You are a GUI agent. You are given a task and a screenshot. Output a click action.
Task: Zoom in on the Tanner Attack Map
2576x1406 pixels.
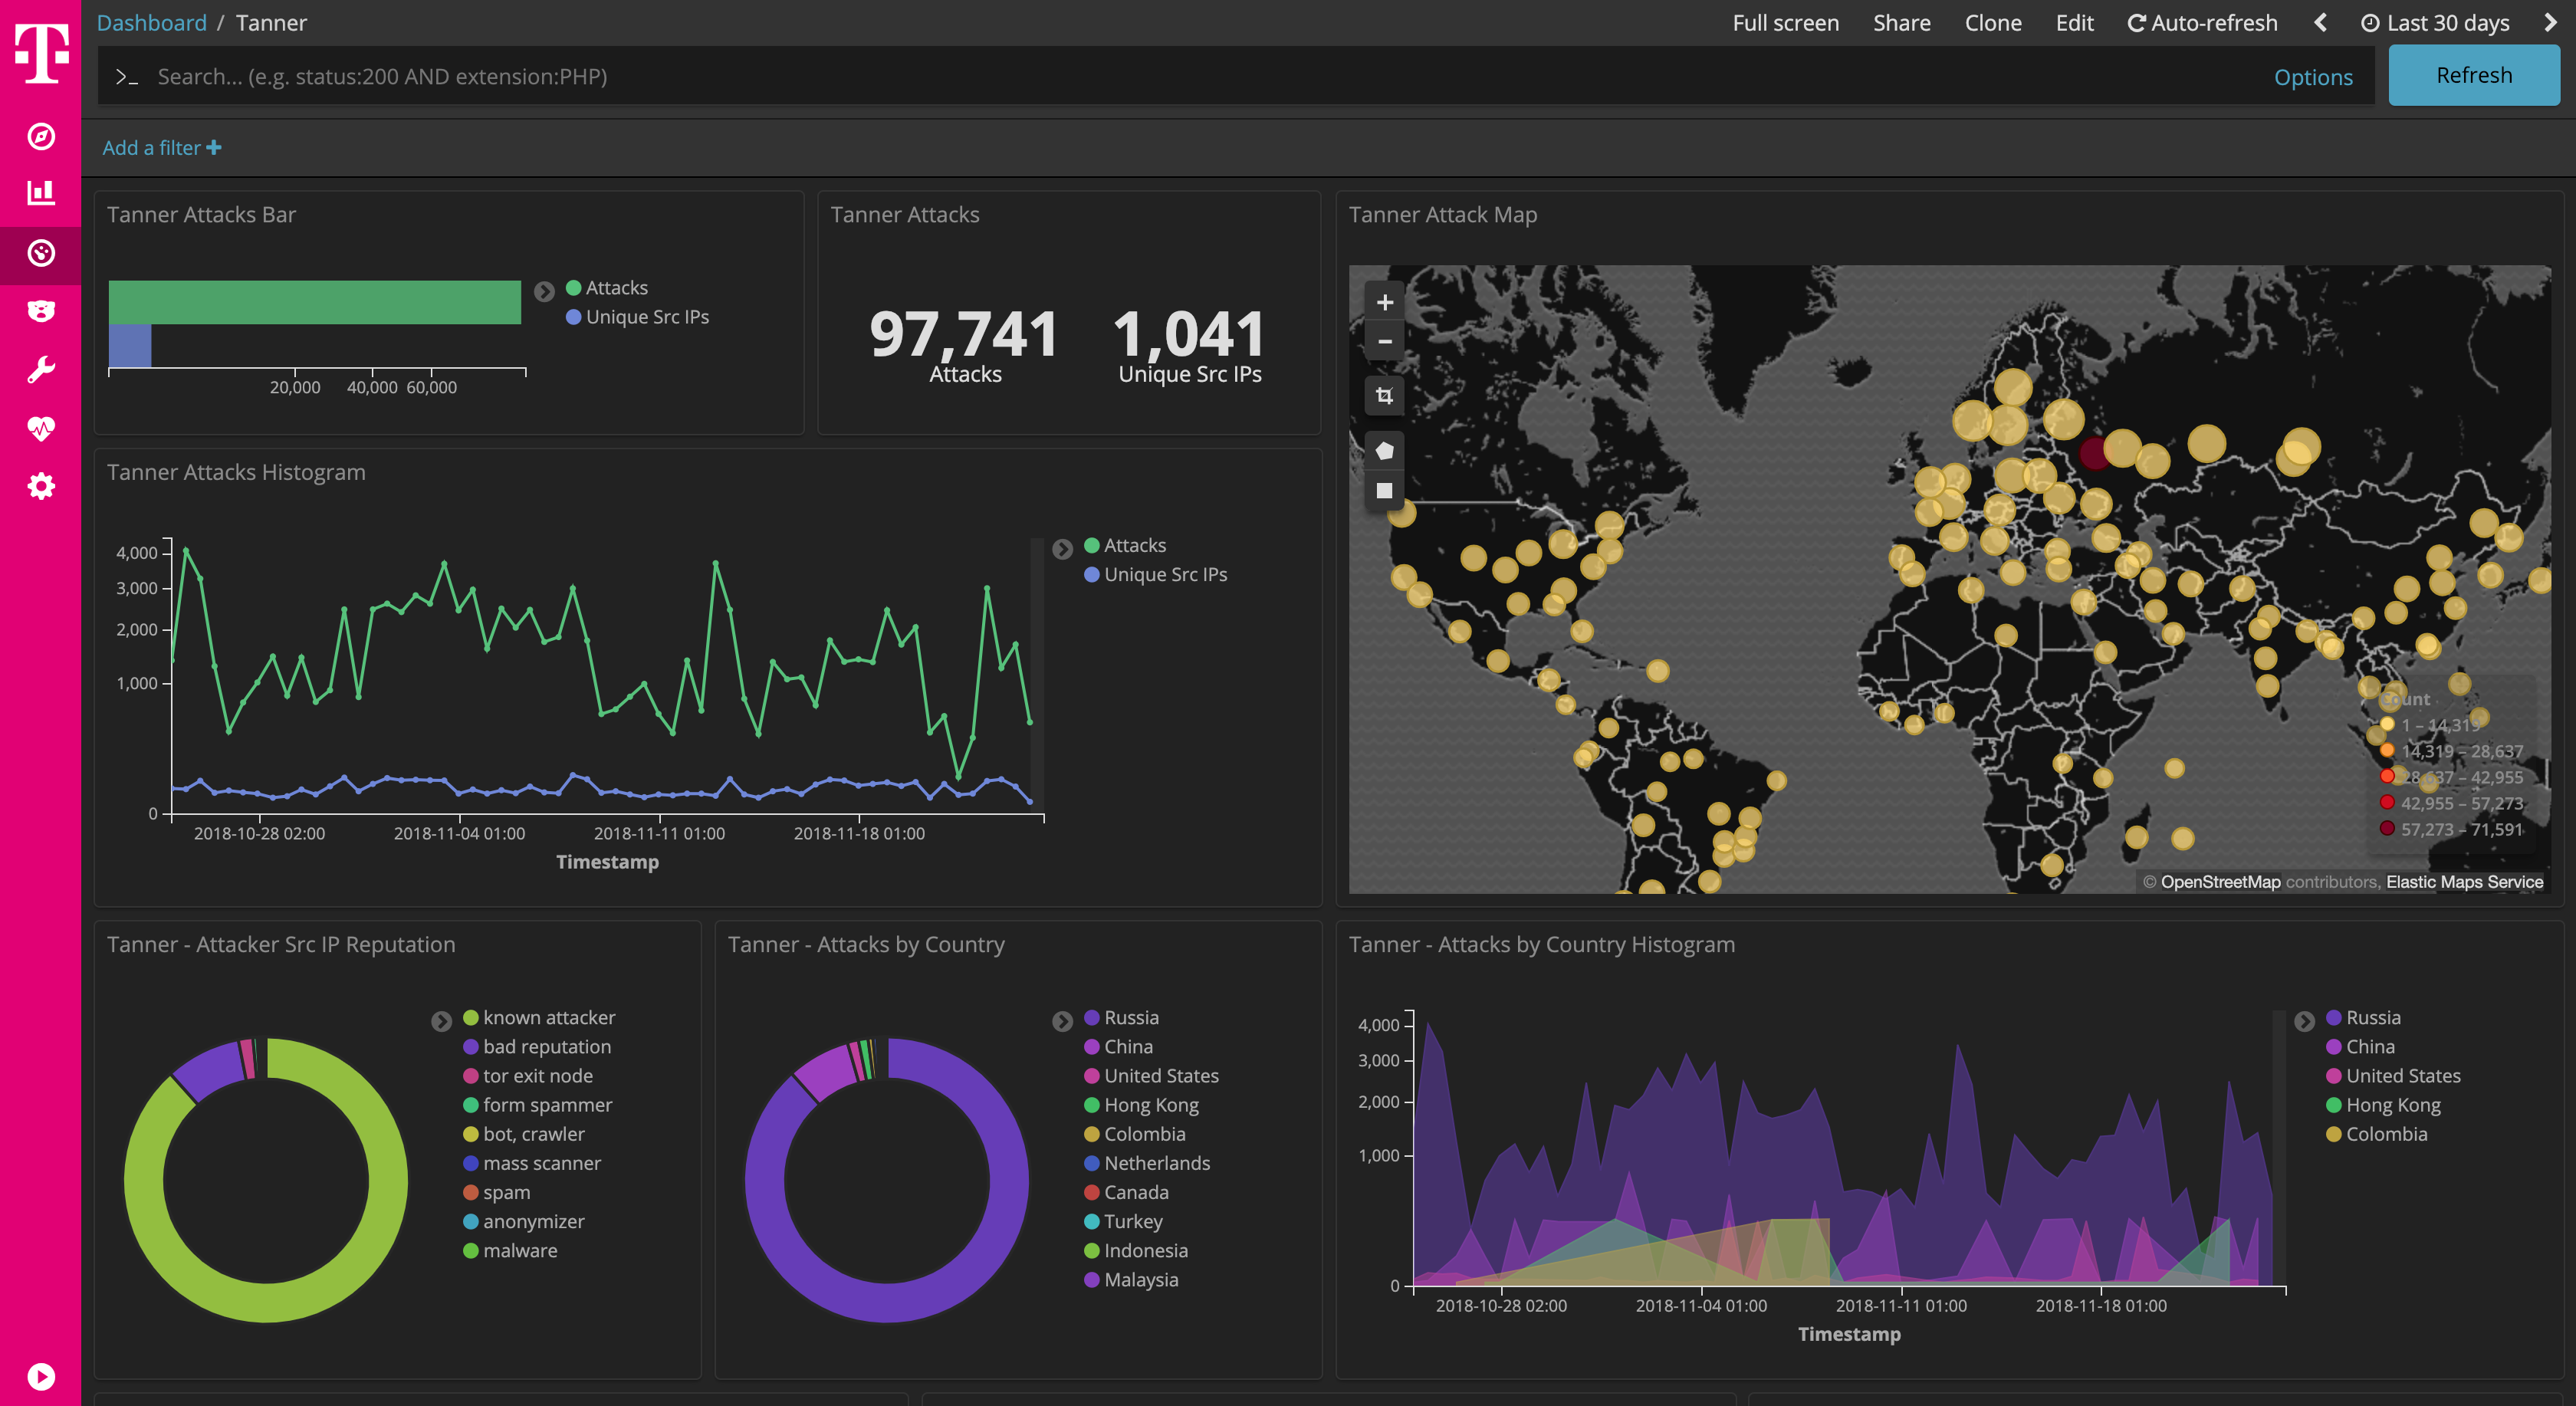(1384, 301)
